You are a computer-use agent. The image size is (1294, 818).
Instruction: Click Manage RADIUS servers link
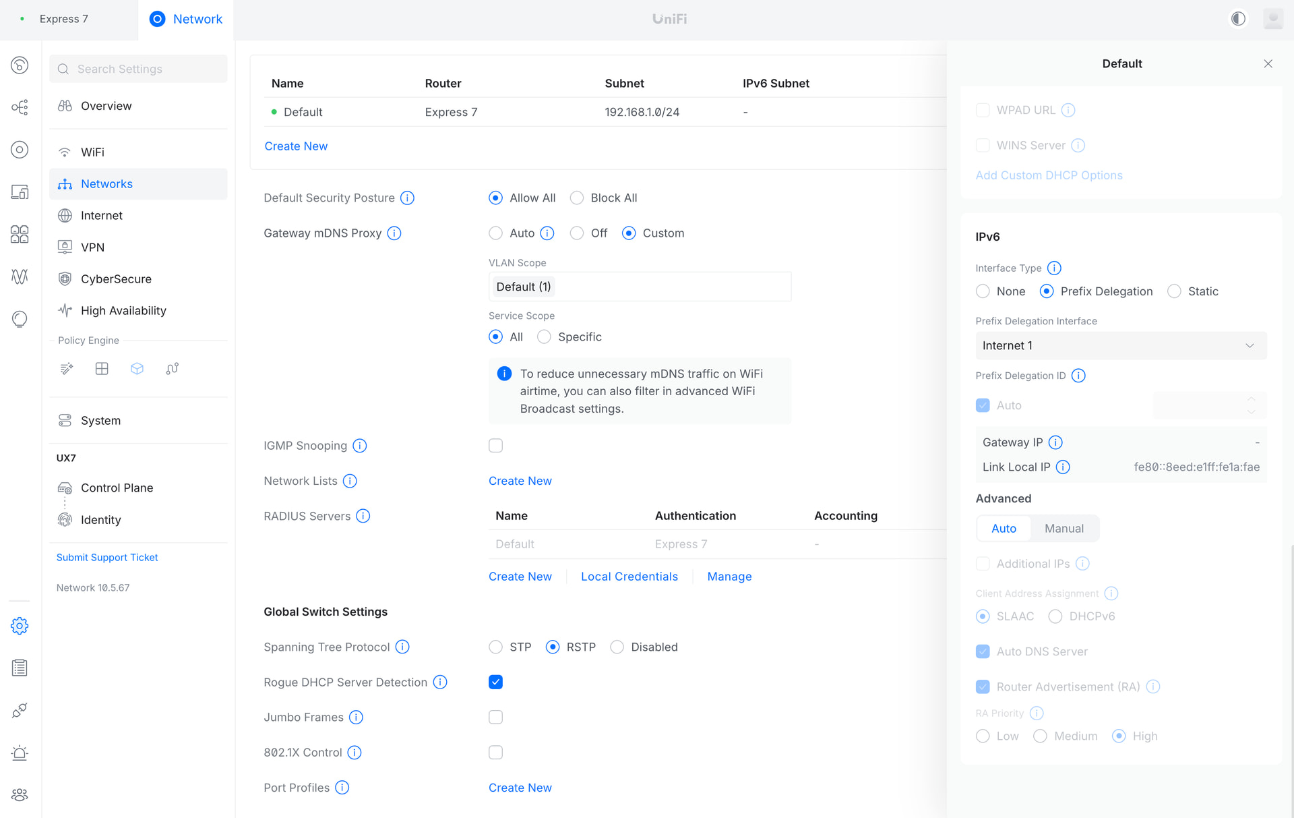tap(729, 577)
